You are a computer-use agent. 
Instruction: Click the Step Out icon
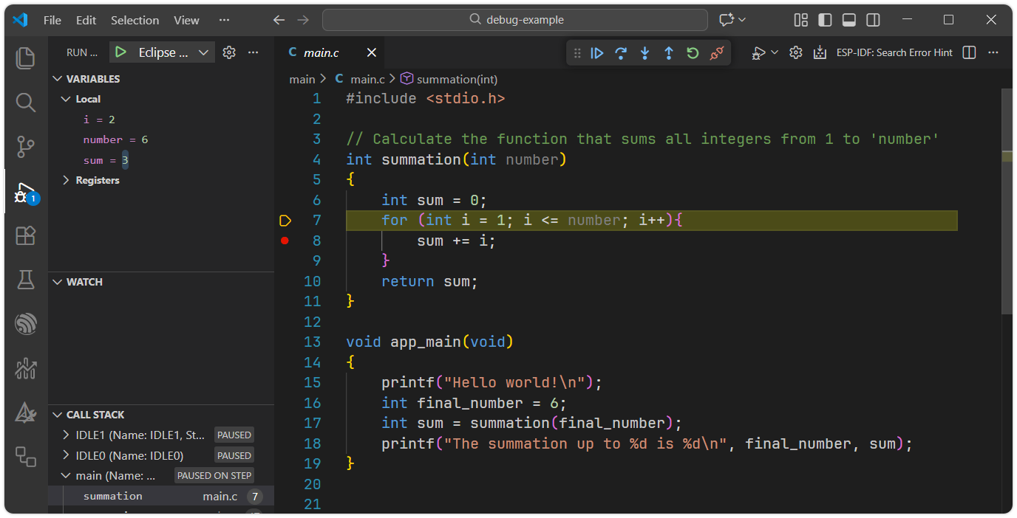point(668,52)
